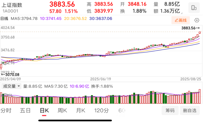This screenshot has width=218, height=124.
Task: Tap the partially hidden 60 minute tab
Action: [x=122, y=110]
